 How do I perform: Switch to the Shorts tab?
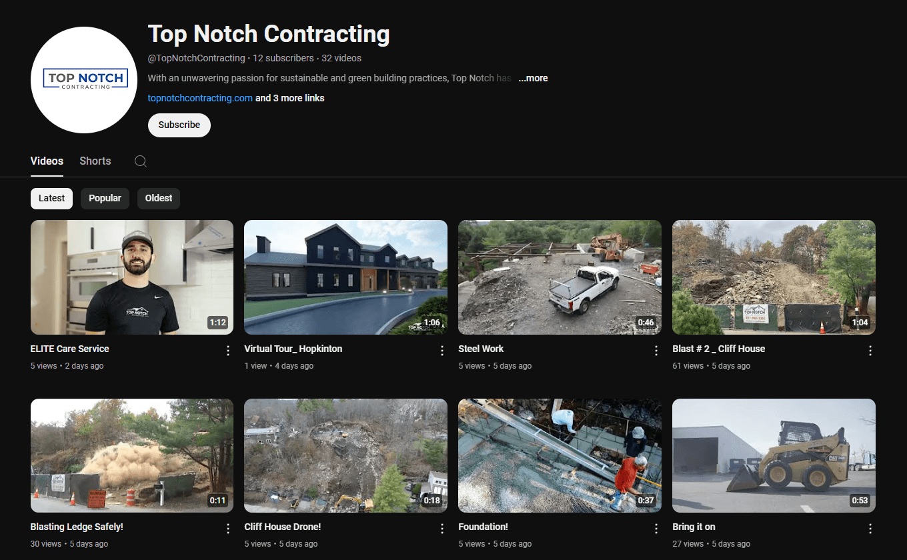(95, 161)
